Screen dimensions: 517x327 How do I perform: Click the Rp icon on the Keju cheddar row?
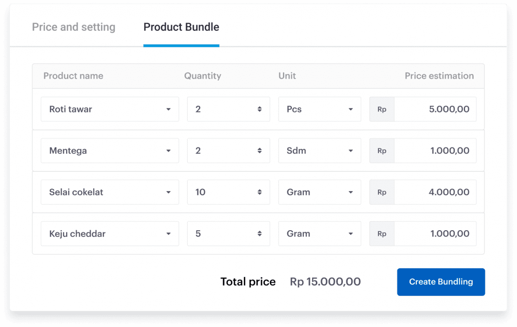pyautogui.click(x=381, y=233)
